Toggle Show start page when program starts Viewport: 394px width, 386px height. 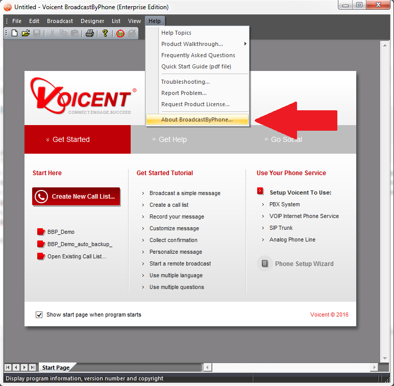(39, 315)
